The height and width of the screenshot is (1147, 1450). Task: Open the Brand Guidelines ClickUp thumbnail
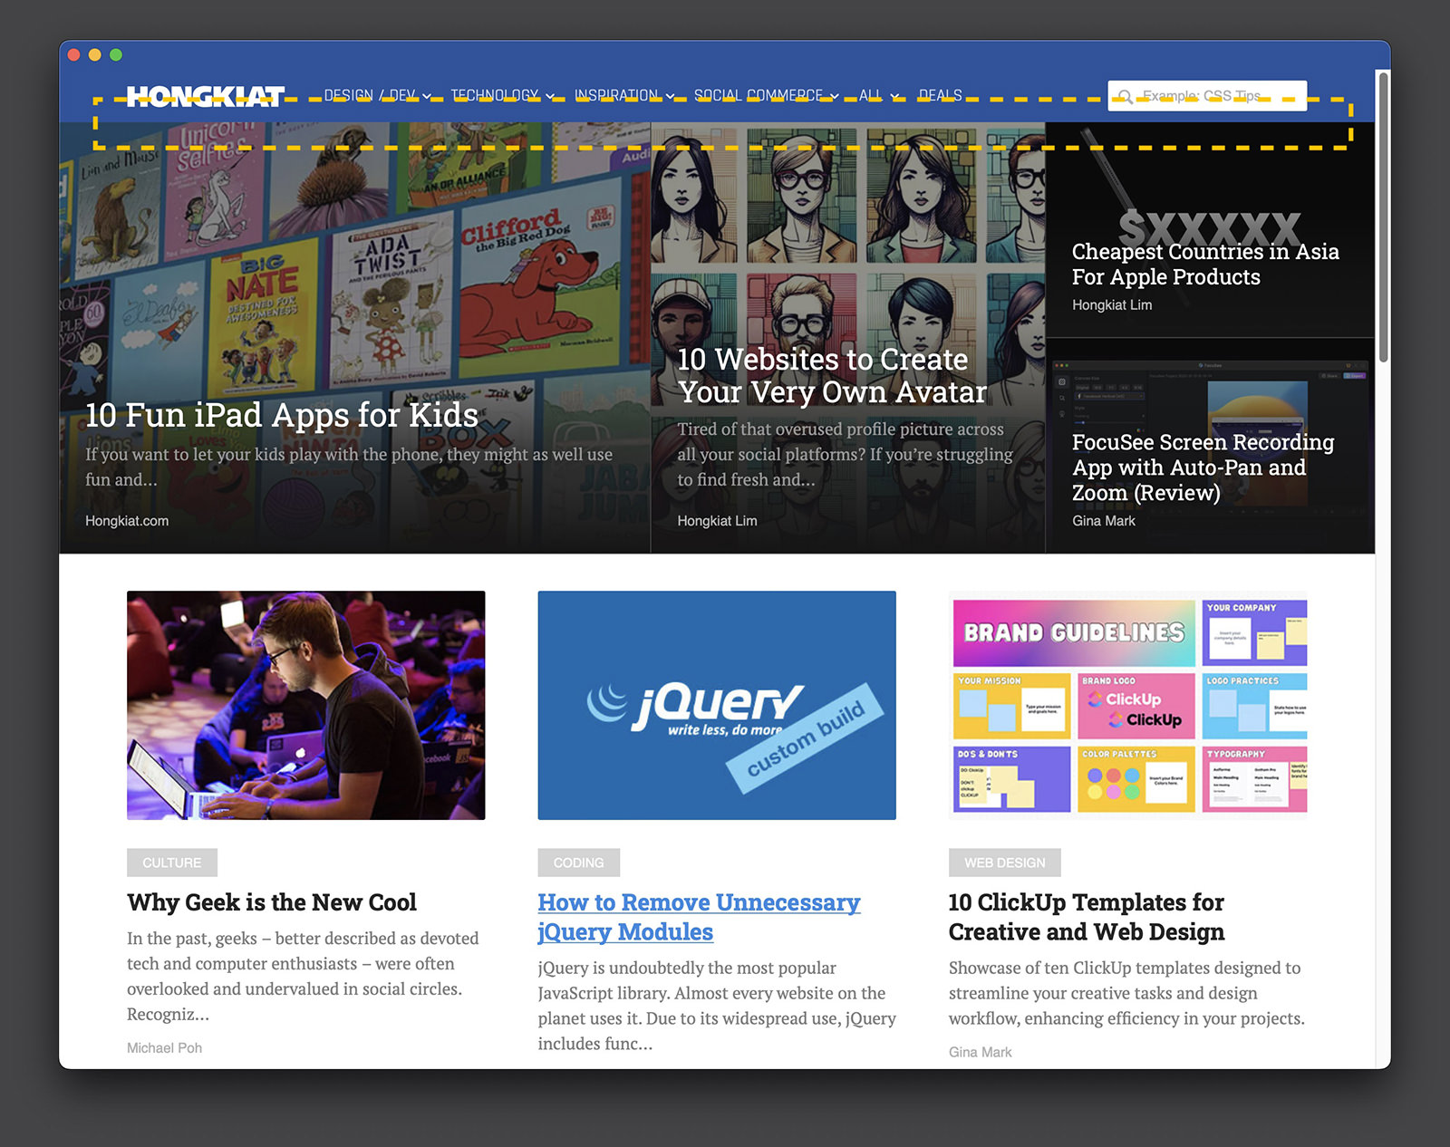[x=1127, y=705]
